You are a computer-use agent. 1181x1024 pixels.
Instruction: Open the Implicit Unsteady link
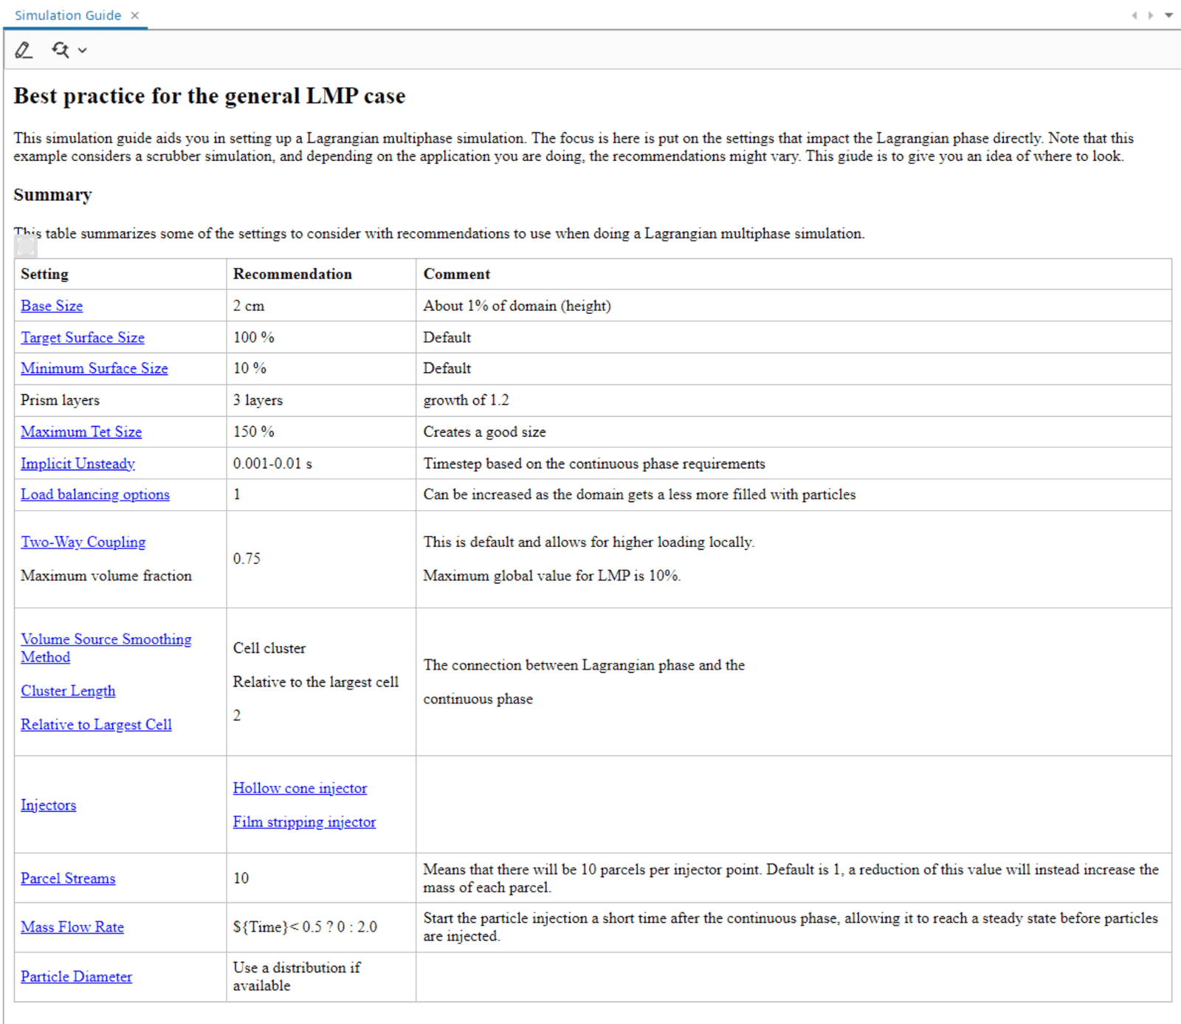(x=78, y=464)
